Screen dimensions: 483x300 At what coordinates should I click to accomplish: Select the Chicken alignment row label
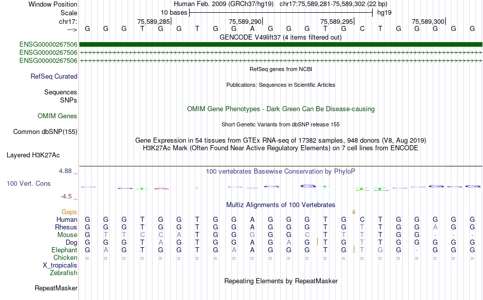coord(65,257)
